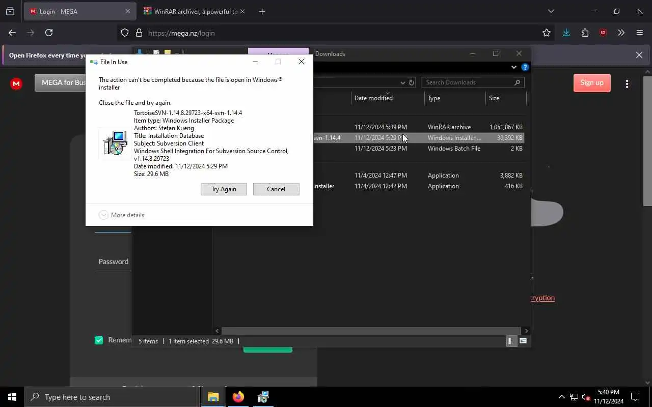Image resolution: width=652 pixels, height=407 pixels.
Task: Open MEGA three-dot options menu
Action: (x=627, y=83)
